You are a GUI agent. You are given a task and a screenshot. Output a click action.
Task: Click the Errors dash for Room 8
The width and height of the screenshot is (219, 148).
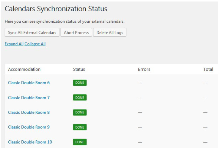[x=140, y=113]
